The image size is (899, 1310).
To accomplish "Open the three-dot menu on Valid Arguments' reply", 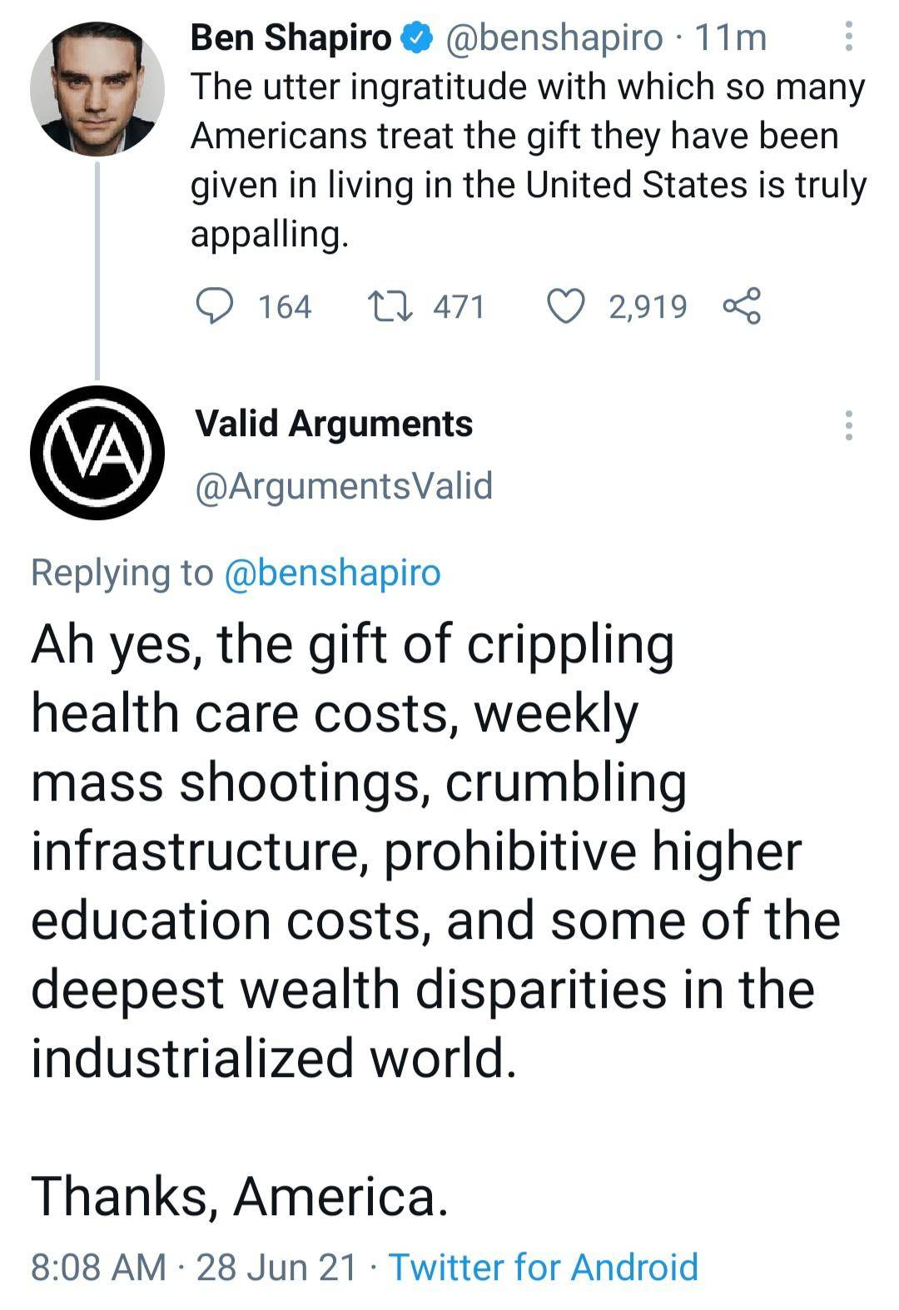I will click(x=849, y=425).
